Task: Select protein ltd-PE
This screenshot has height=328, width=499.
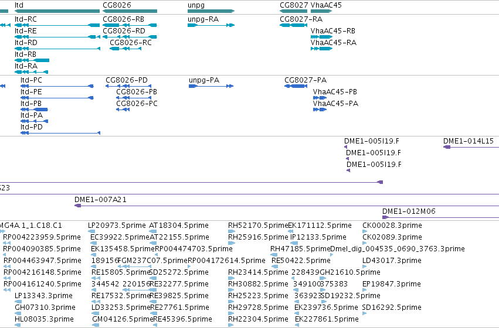Action: point(31,92)
